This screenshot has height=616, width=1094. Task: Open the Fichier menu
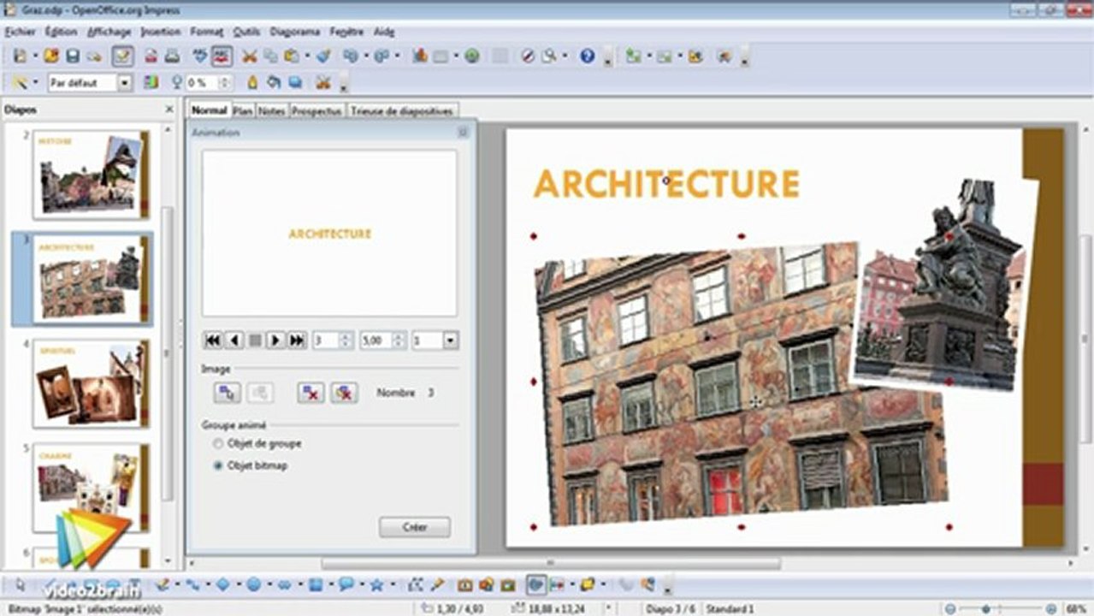click(x=21, y=32)
